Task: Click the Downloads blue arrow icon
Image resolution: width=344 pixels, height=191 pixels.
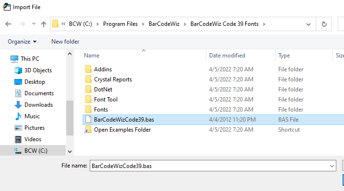Action: [18, 105]
